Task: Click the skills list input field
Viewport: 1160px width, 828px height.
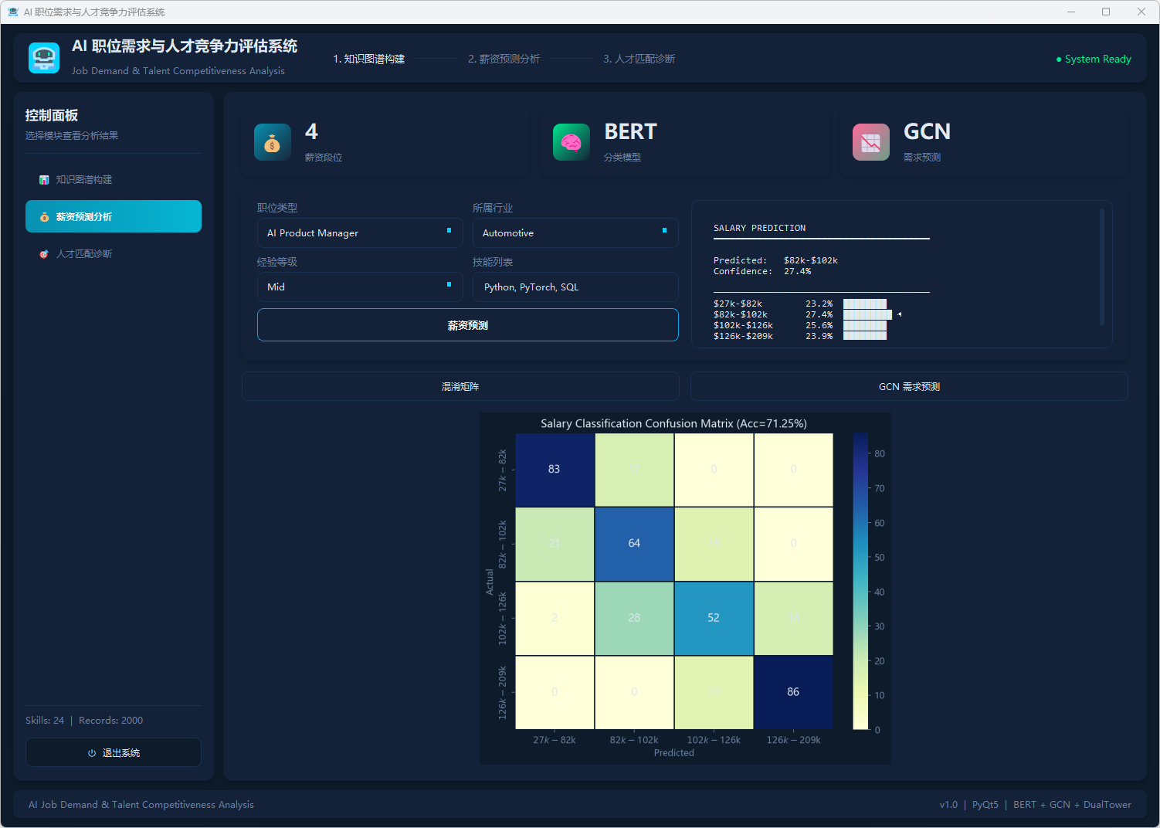Action: click(575, 287)
